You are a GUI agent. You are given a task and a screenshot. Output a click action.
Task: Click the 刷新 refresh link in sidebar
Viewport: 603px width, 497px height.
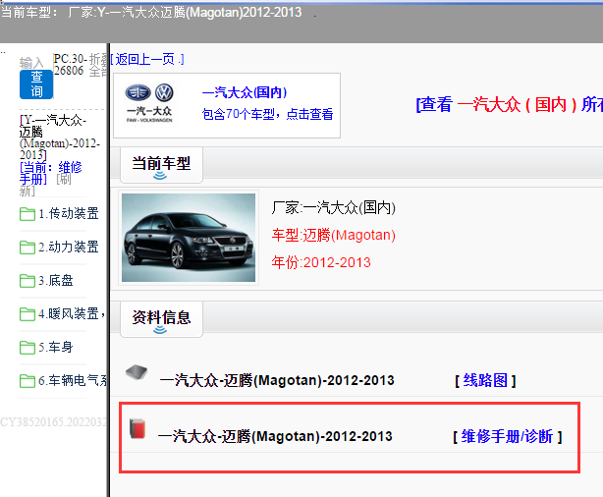45,185
